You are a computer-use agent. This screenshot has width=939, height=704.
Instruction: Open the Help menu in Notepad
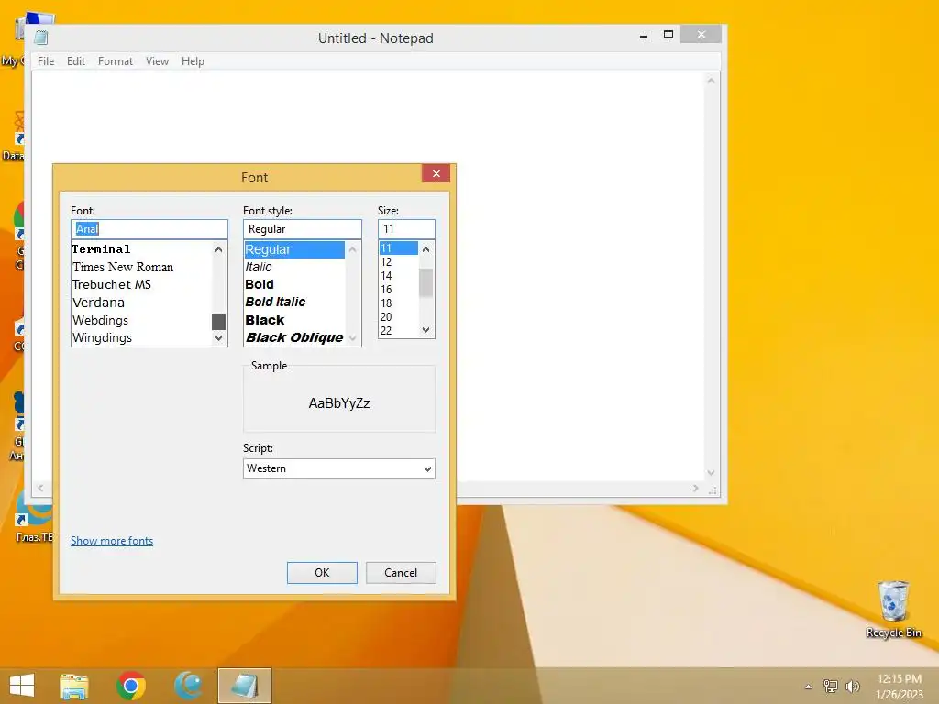point(193,61)
